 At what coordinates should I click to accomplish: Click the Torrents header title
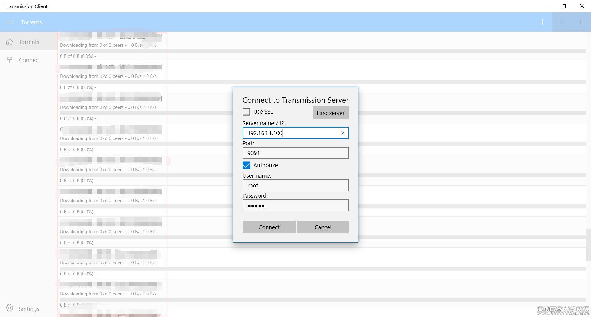31,22
